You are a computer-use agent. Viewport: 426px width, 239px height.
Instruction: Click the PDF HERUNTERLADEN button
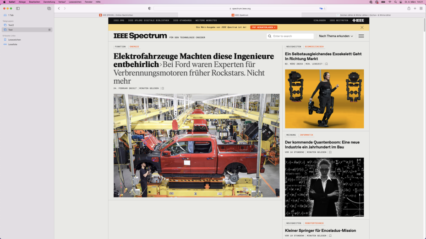click(263, 27)
